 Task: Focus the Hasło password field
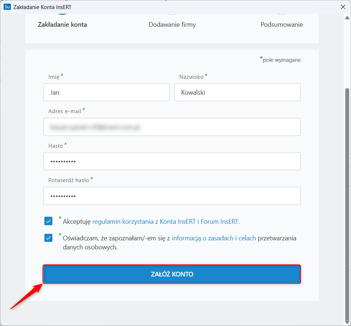pos(172,161)
